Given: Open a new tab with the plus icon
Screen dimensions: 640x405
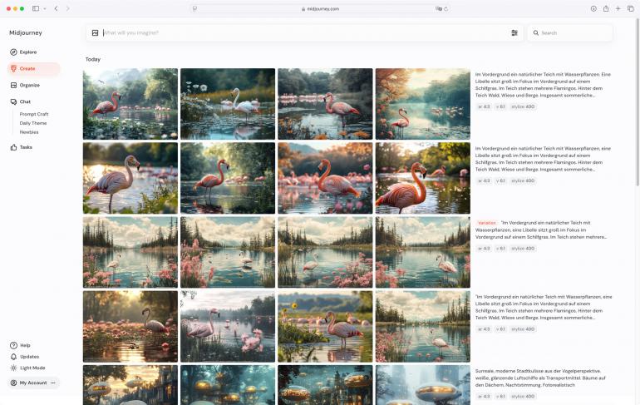Looking at the screenshot, I should [618, 8].
